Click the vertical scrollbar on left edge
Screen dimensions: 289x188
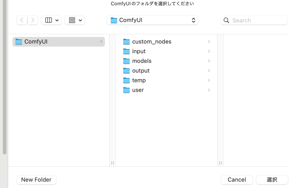(x=5, y=77)
